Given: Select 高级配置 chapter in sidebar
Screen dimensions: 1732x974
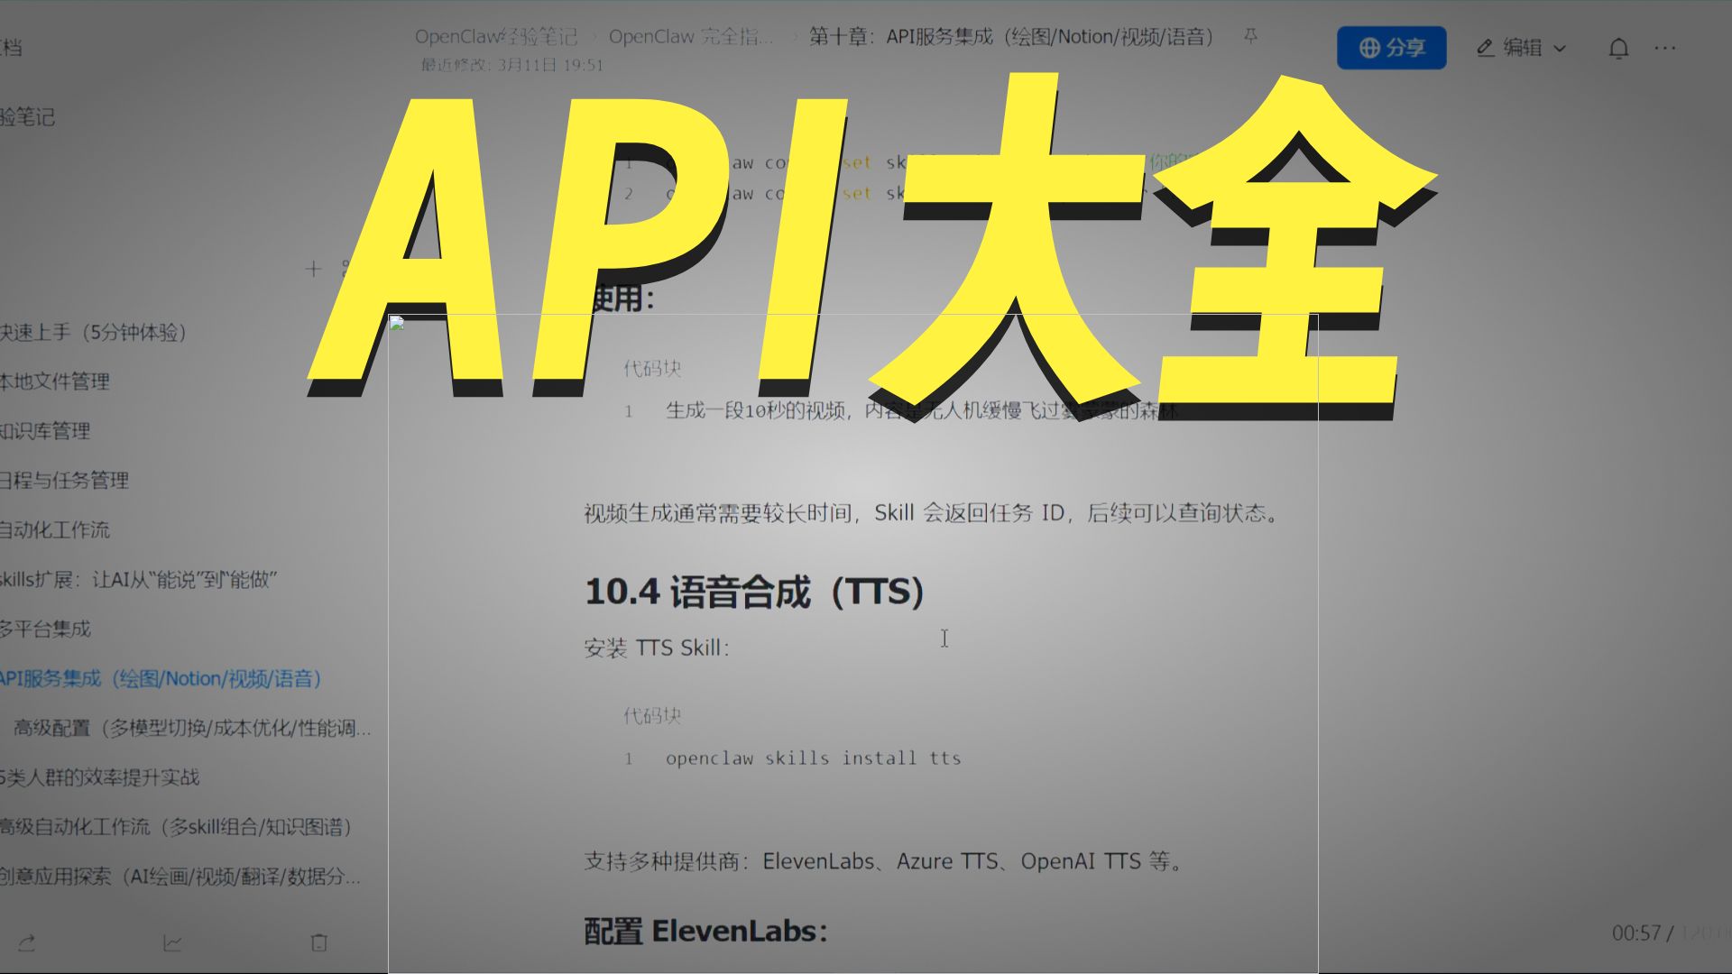Looking at the screenshot, I should pyautogui.click(x=191, y=728).
